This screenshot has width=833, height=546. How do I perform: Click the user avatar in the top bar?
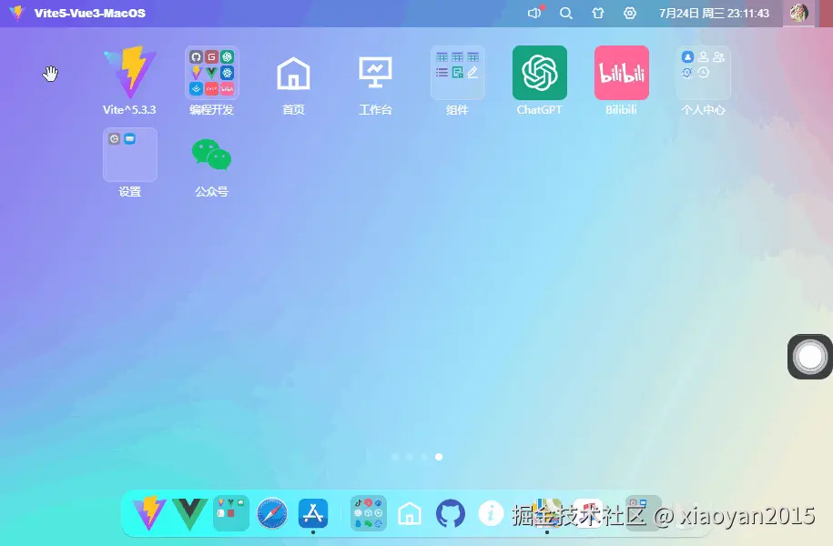798,13
